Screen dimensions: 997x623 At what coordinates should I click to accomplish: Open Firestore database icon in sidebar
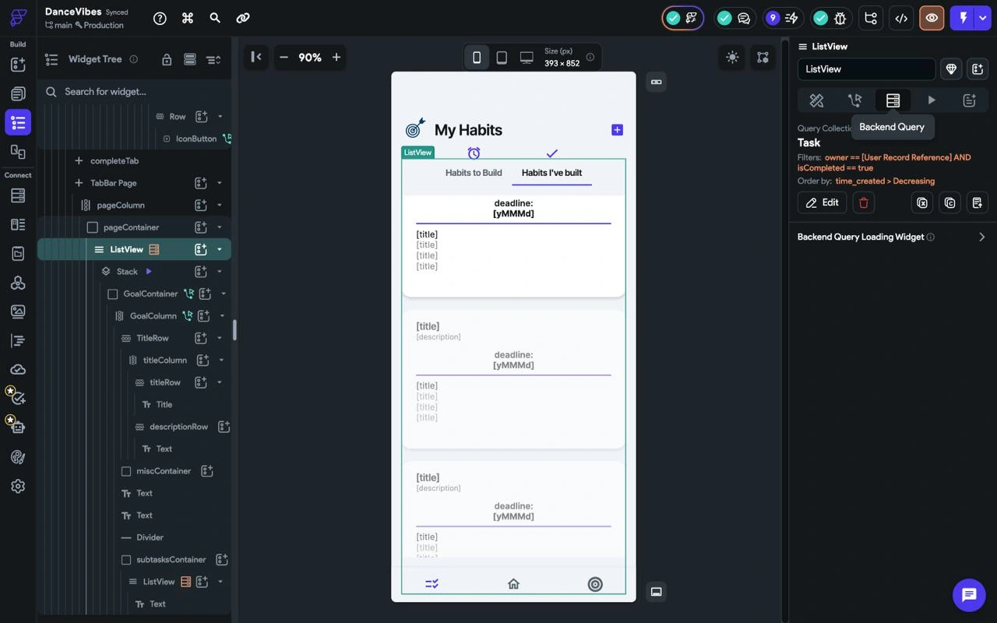pyautogui.click(x=18, y=195)
